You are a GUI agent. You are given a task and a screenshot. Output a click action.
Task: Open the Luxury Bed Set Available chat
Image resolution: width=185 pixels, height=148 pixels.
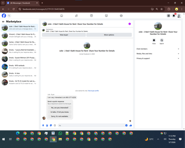coord(20,51)
